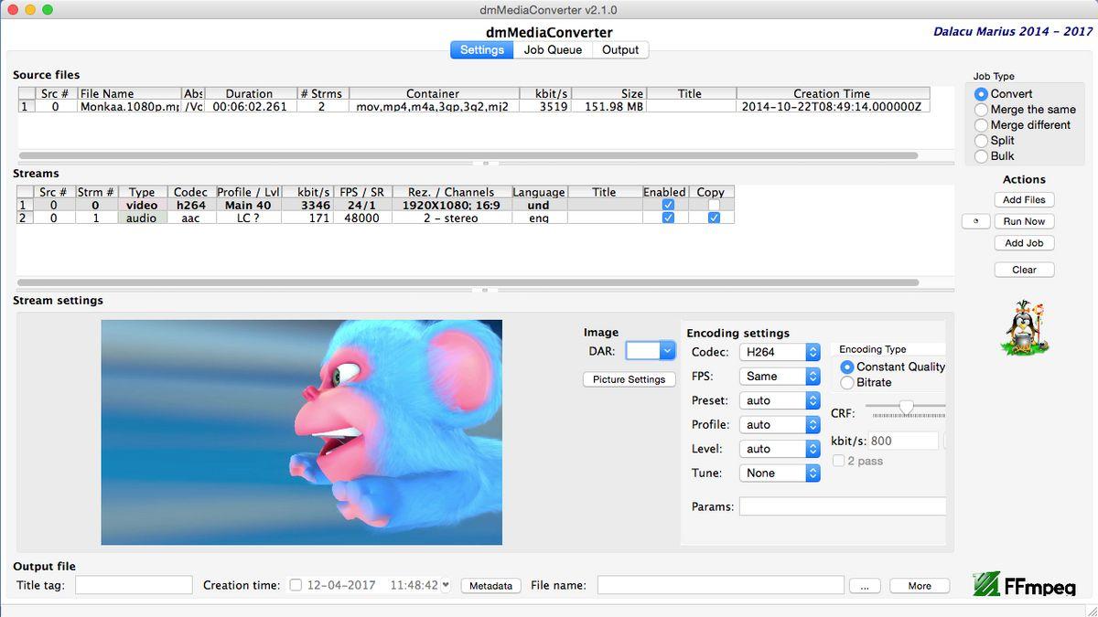Open Picture Settings
This screenshot has width=1098, height=617.
(629, 379)
